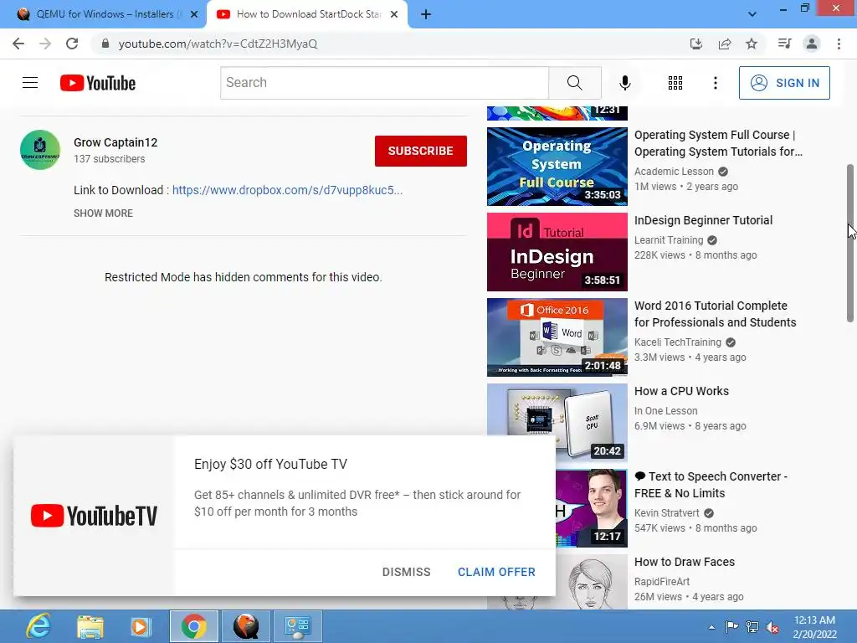Open the QEMU bird taskbar icon
Screen dimensions: 857x643
246,626
